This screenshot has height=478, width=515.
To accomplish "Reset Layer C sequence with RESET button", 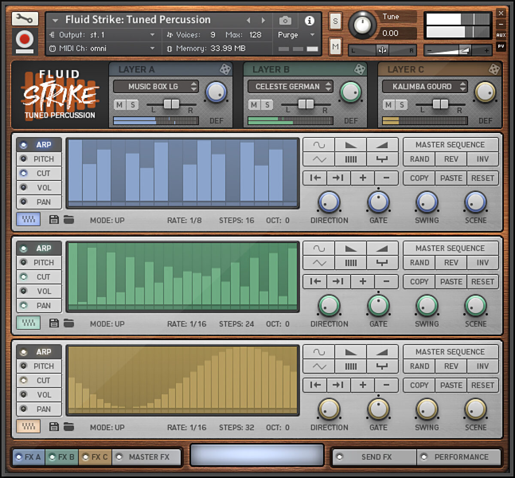I will click(482, 385).
